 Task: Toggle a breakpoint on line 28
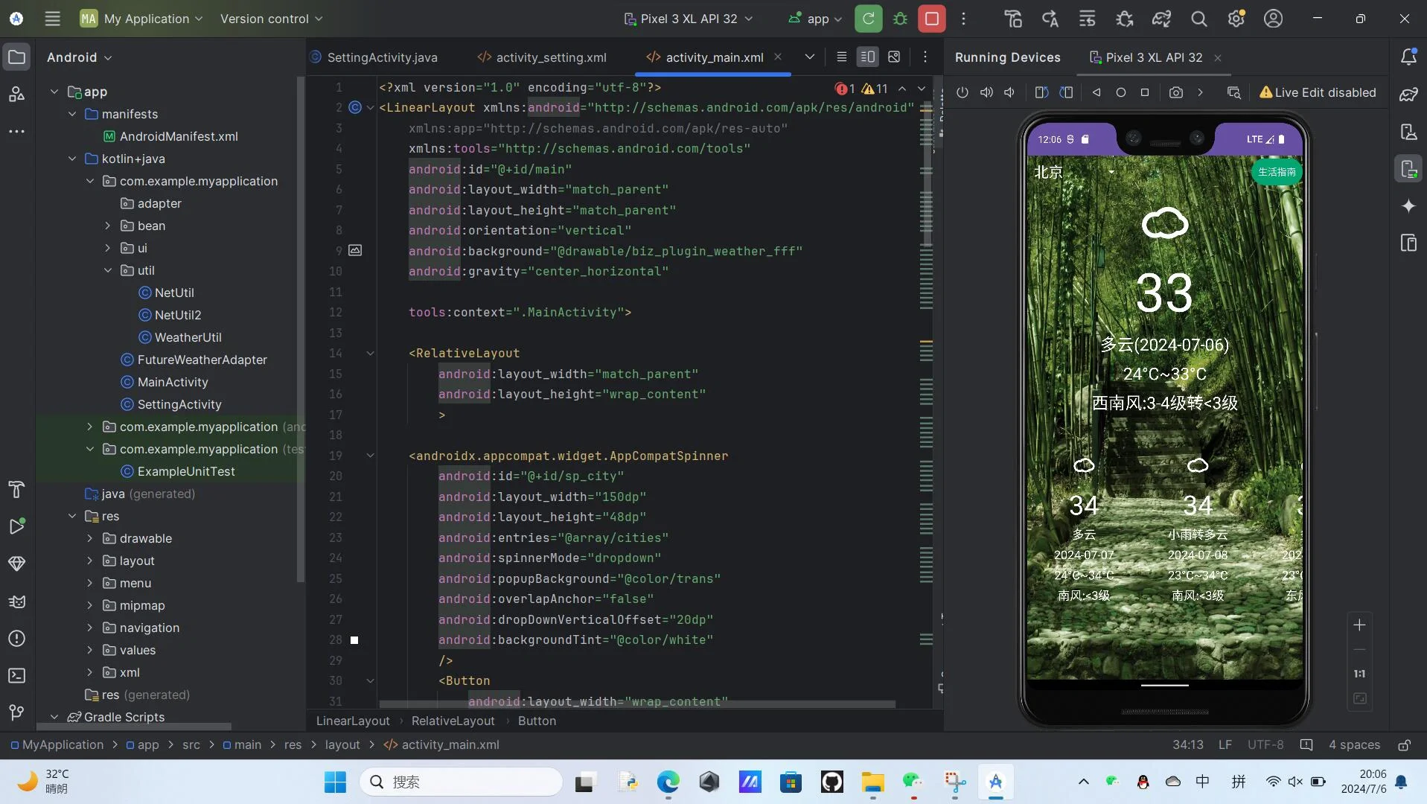pos(355,640)
